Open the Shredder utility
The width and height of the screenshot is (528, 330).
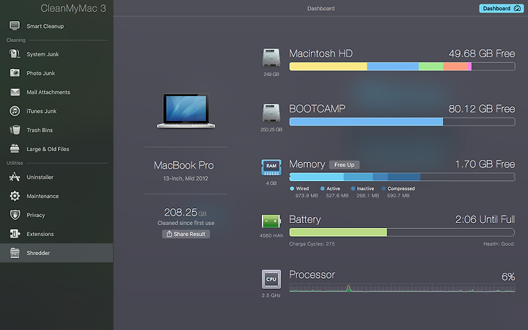click(x=56, y=253)
